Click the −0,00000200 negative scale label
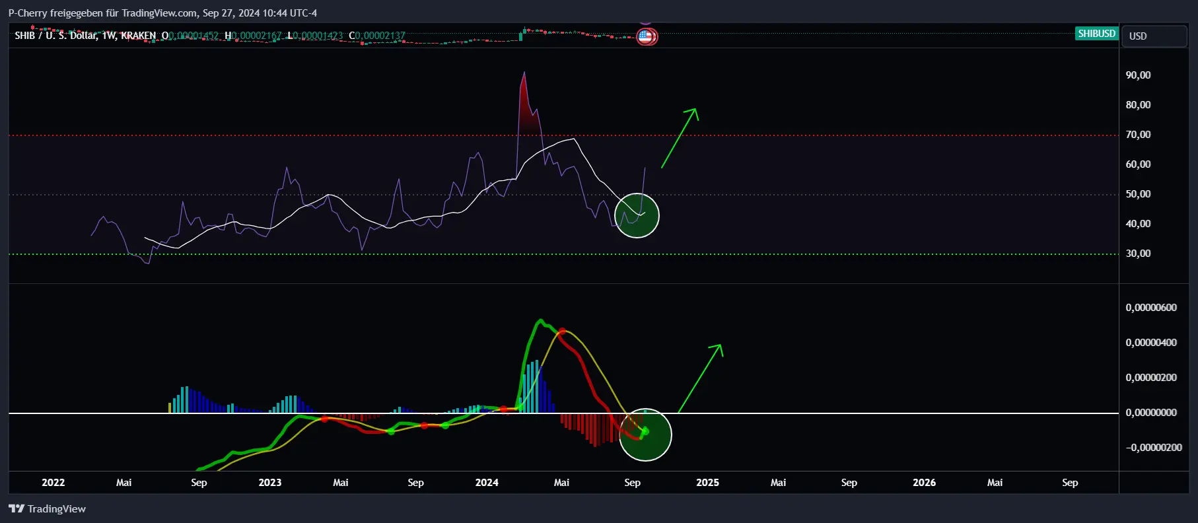 click(1154, 448)
